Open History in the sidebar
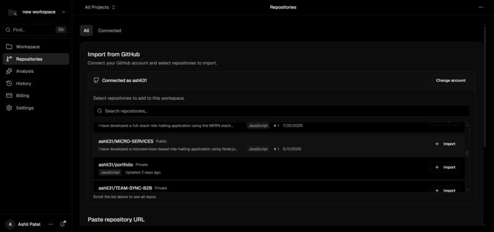 [x=36, y=83]
